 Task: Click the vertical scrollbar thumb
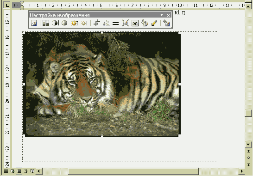pos(248,113)
